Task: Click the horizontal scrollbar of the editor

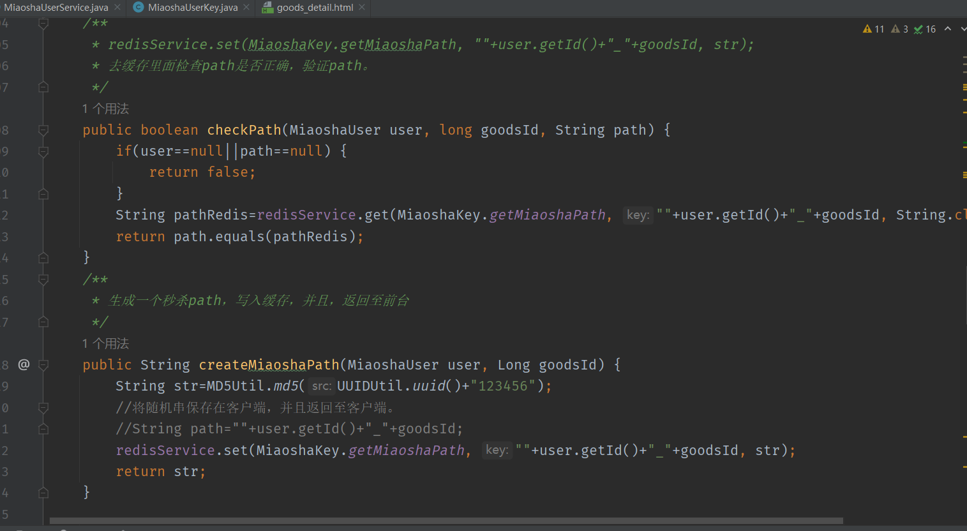Action: (446, 521)
